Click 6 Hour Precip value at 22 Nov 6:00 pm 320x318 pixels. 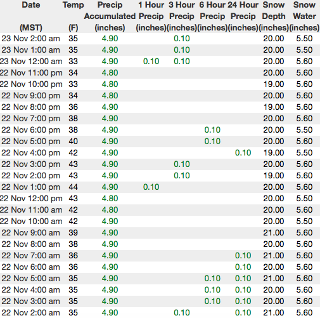click(212, 130)
